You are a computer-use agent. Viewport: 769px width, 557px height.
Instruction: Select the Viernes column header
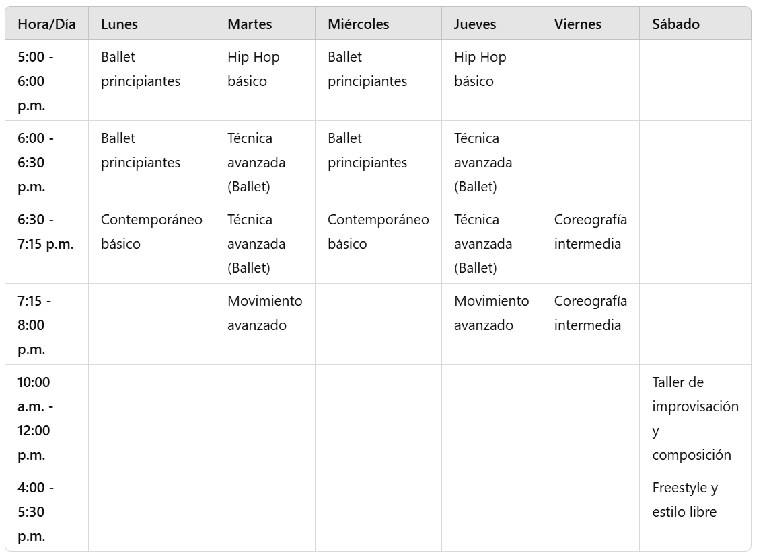591,24
